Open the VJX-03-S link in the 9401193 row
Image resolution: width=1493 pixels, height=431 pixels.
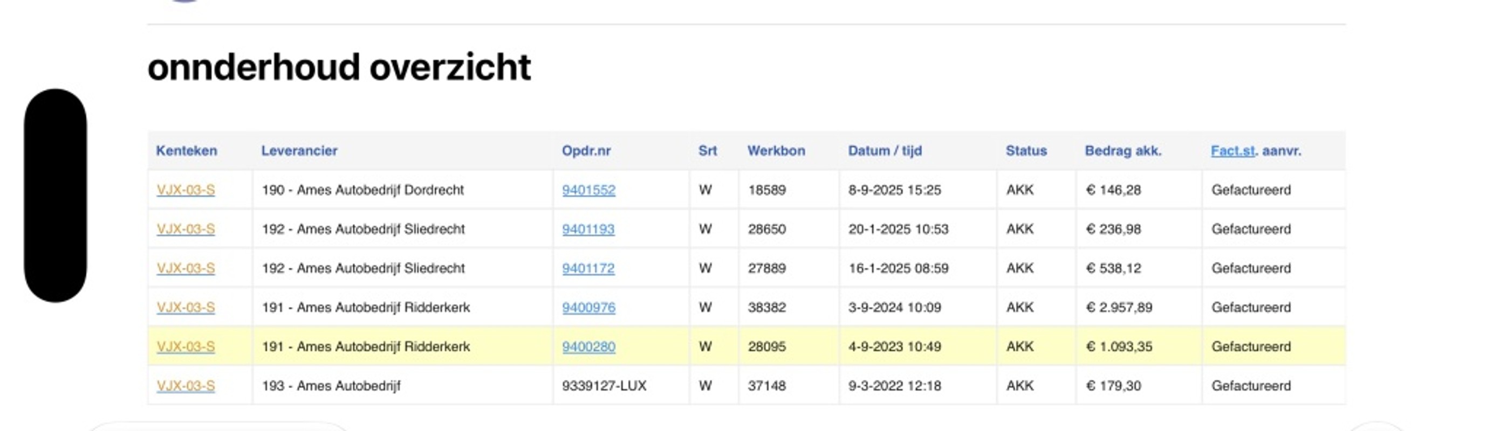click(x=186, y=229)
